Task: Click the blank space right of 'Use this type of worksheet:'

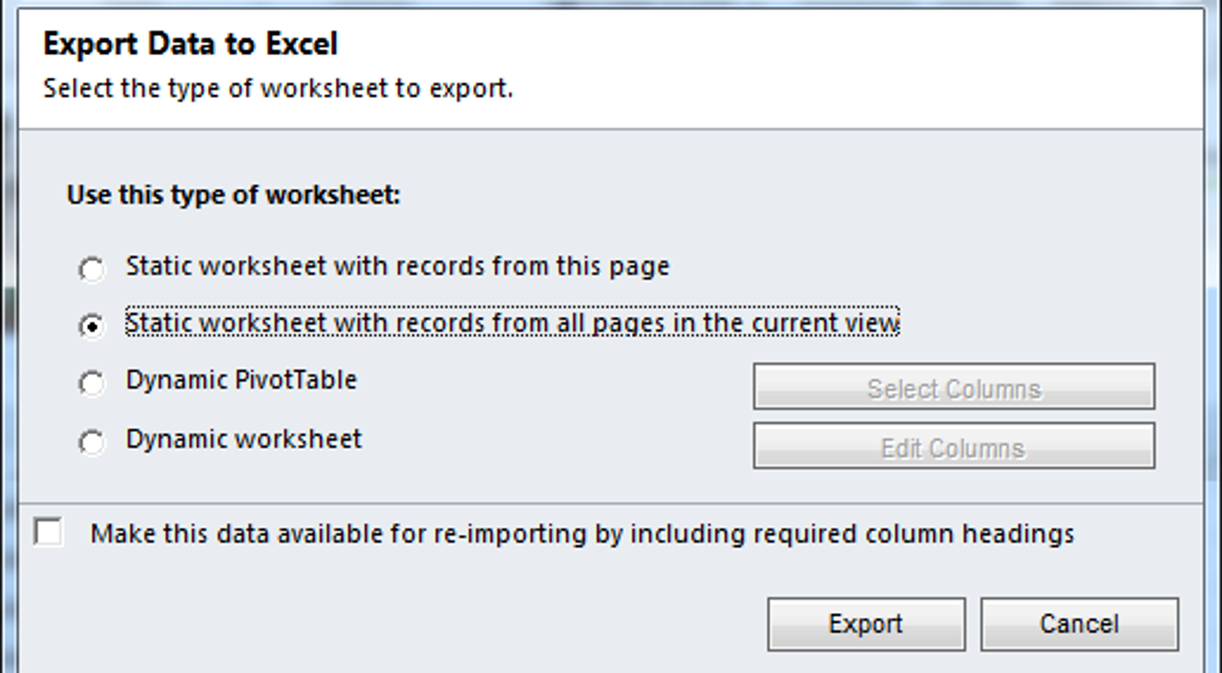Action: [770, 195]
